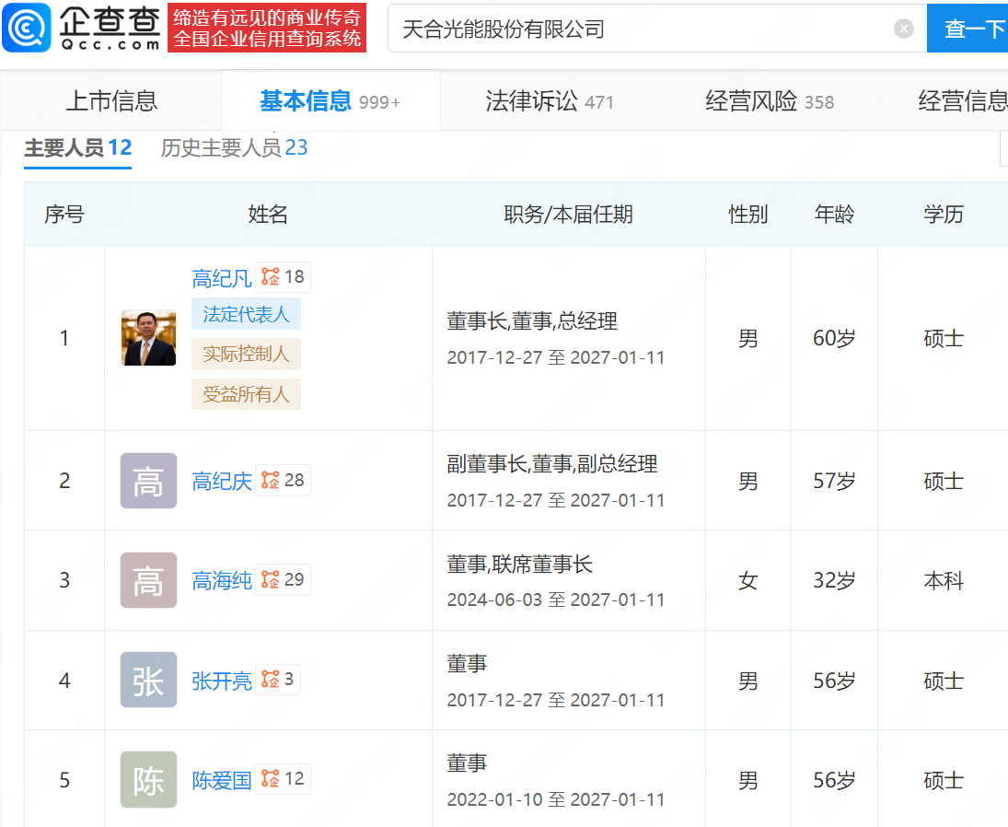Open 张开亮's related companies badge 3
This screenshot has height=827, width=1008.
(x=278, y=680)
